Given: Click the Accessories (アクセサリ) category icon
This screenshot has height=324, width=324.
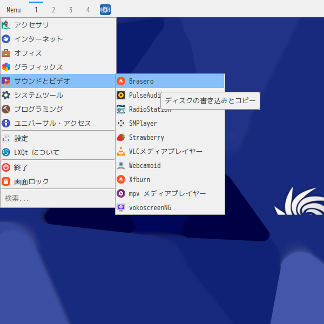Looking at the screenshot, I should pos(6,25).
